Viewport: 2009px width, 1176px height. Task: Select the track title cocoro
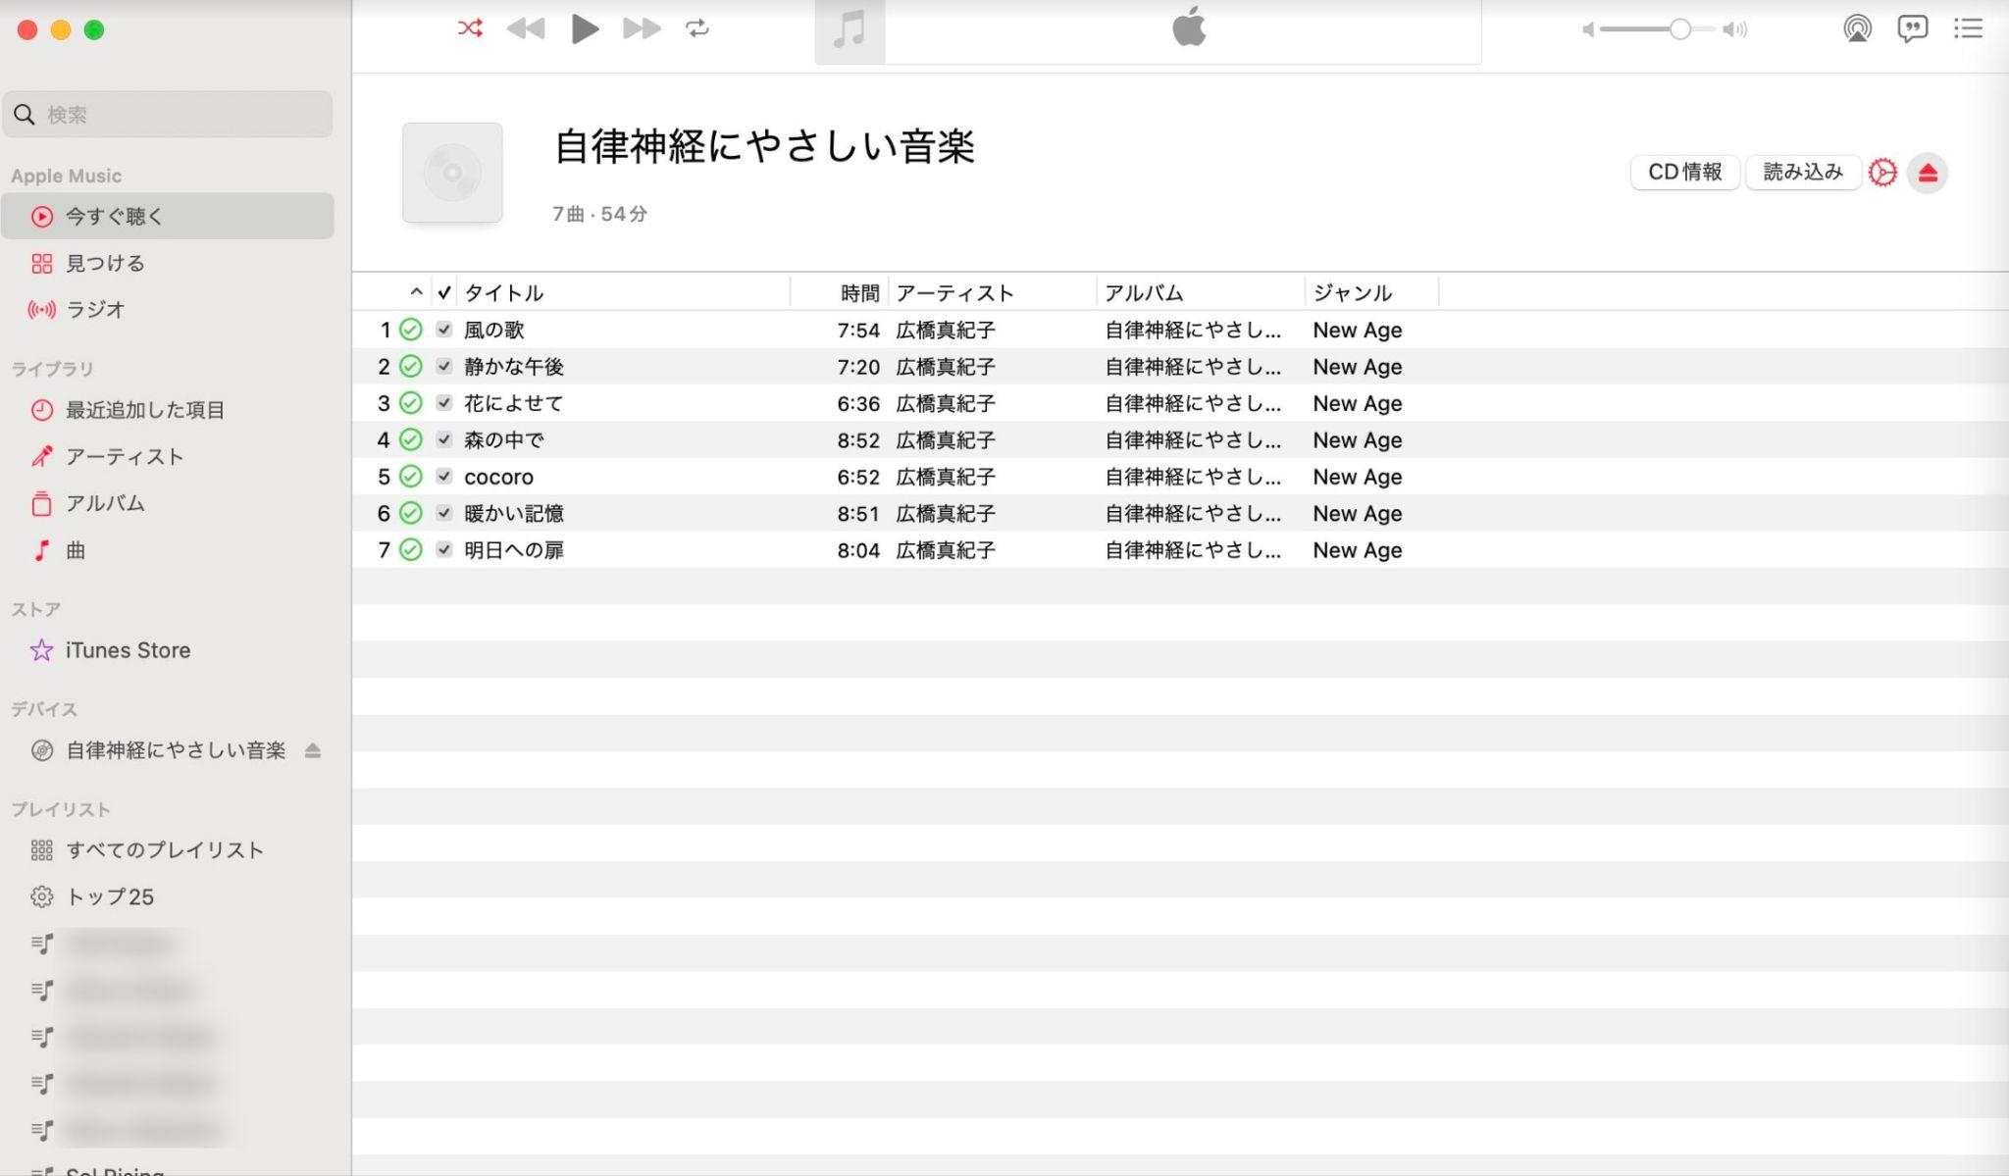click(x=499, y=477)
